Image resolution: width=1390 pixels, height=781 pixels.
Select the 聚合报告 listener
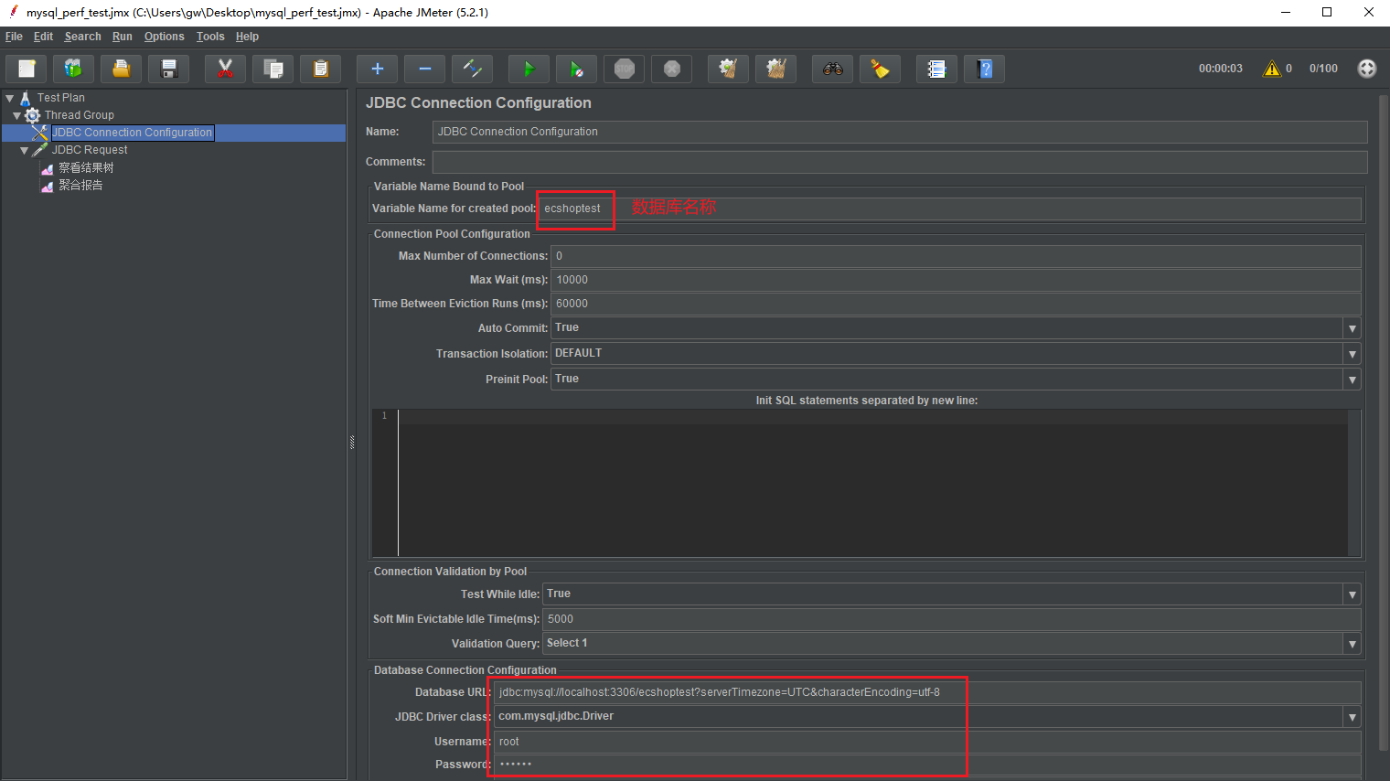coord(80,186)
